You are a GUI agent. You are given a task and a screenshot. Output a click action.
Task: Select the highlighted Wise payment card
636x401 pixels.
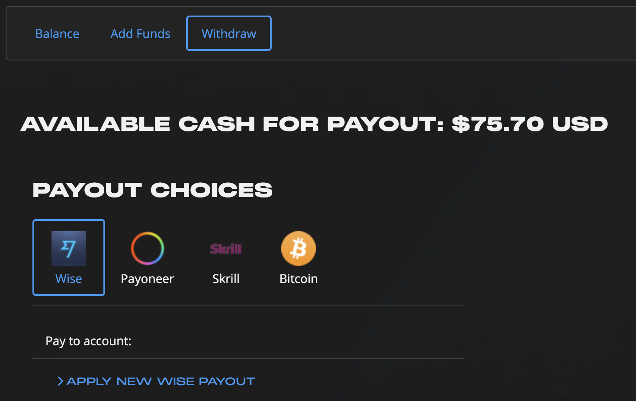pos(68,258)
